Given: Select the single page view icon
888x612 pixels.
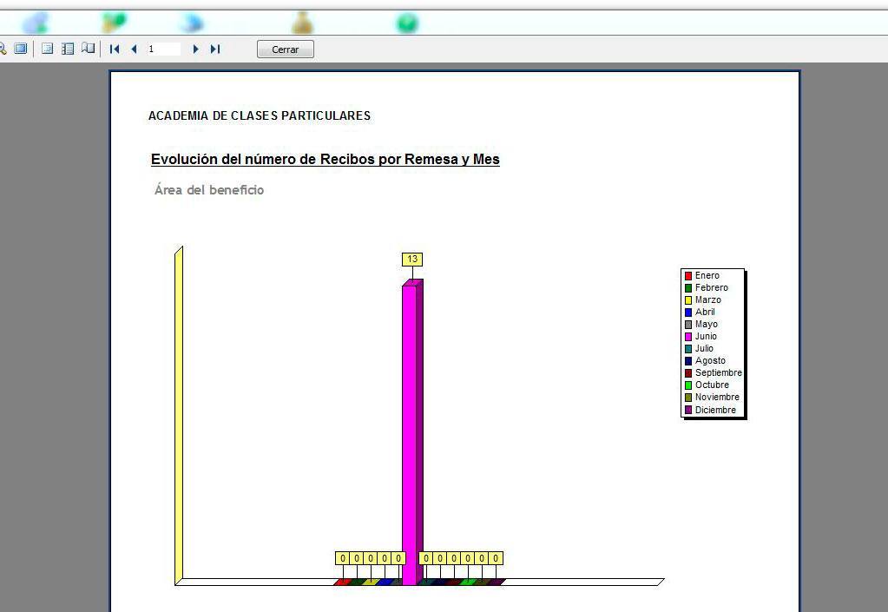Looking at the screenshot, I should [48, 49].
